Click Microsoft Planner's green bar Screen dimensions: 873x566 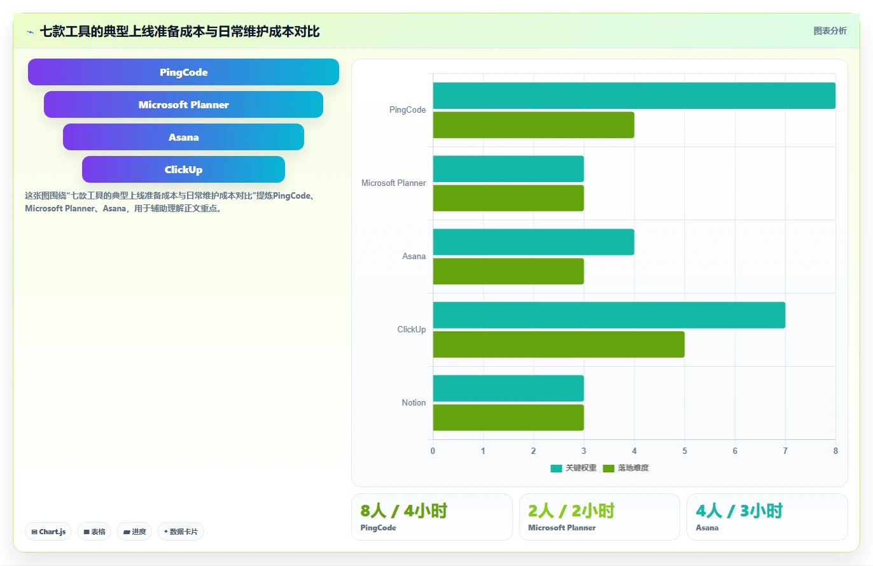point(508,198)
